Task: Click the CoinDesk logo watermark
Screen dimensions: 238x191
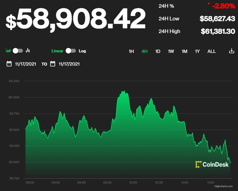Action: pos(212,165)
